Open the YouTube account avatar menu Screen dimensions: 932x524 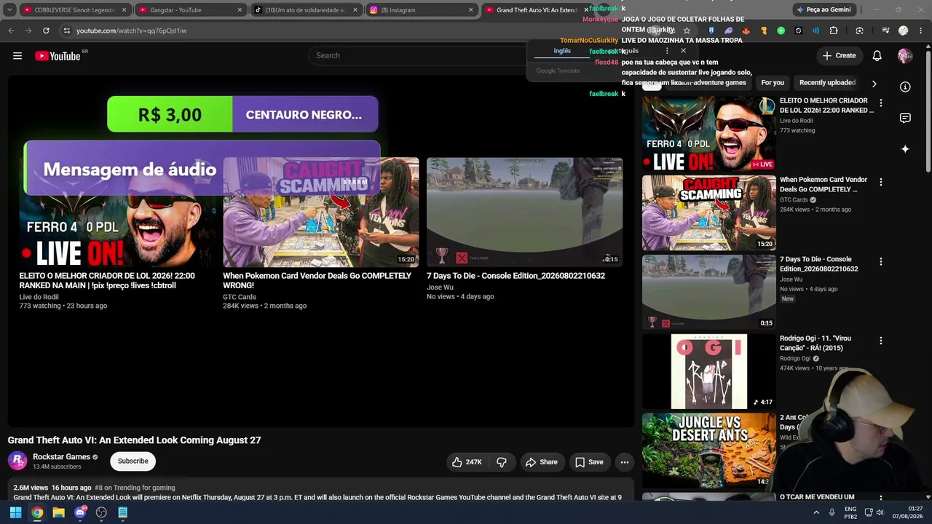pyautogui.click(x=905, y=56)
